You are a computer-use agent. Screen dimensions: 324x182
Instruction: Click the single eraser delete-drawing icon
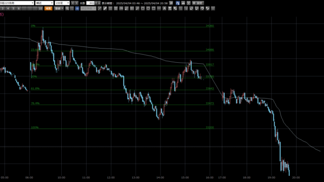coord(191,9)
